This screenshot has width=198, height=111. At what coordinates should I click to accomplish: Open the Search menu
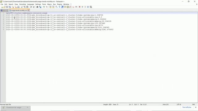coord(11,4)
